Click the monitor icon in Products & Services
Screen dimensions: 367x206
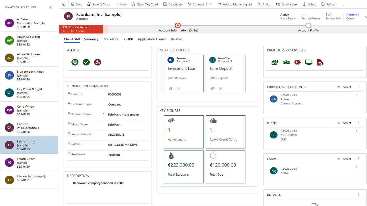309,62
